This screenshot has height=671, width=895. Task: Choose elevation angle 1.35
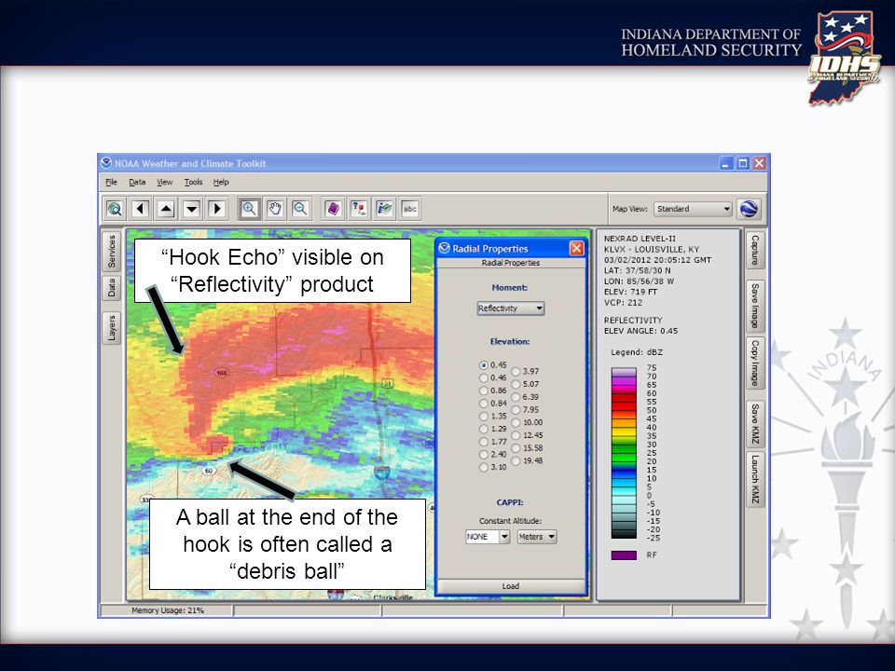[484, 417]
